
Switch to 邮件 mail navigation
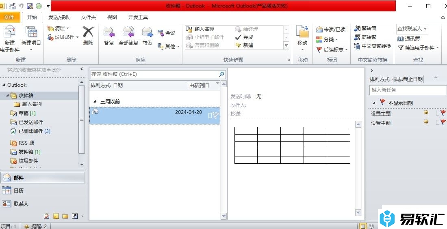pyautogui.click(x=43, y=178)
